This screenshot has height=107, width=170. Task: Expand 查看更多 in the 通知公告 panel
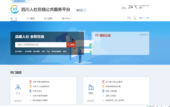click(144, 35)
